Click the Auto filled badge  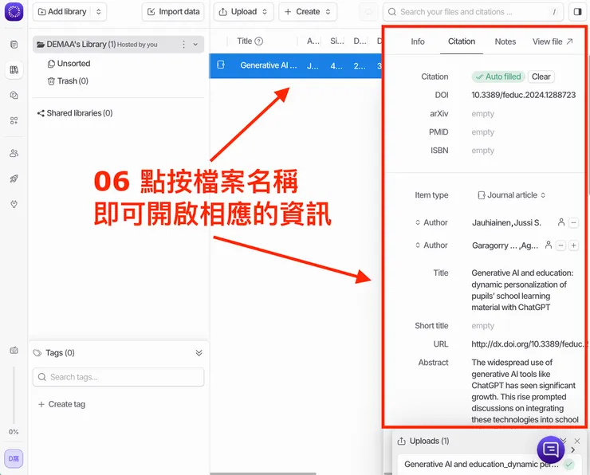(x=498, y=77)
